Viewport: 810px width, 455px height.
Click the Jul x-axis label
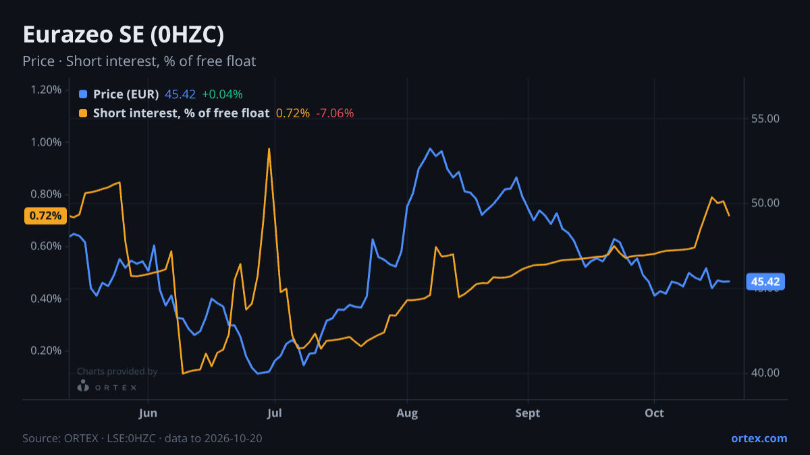click(x=275, y=413)
